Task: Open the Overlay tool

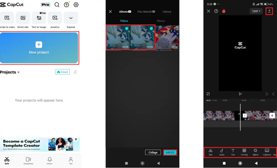Action: pyautogui.click(x=244, y=152)
